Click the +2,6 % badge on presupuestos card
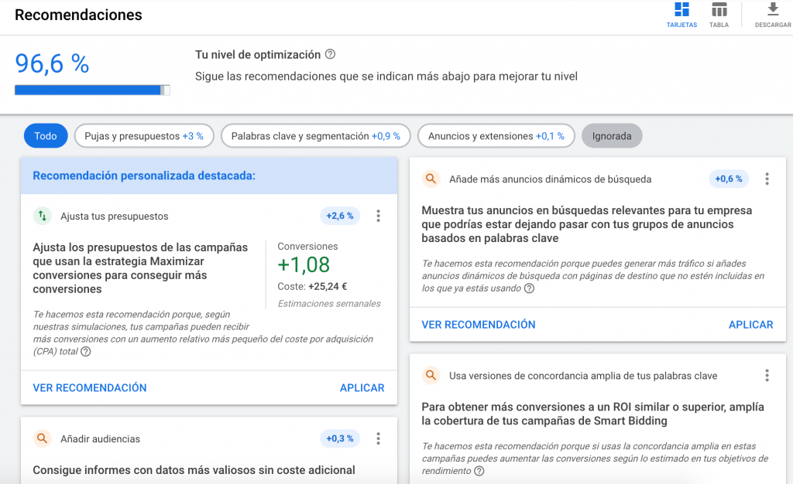 [339, 216]
